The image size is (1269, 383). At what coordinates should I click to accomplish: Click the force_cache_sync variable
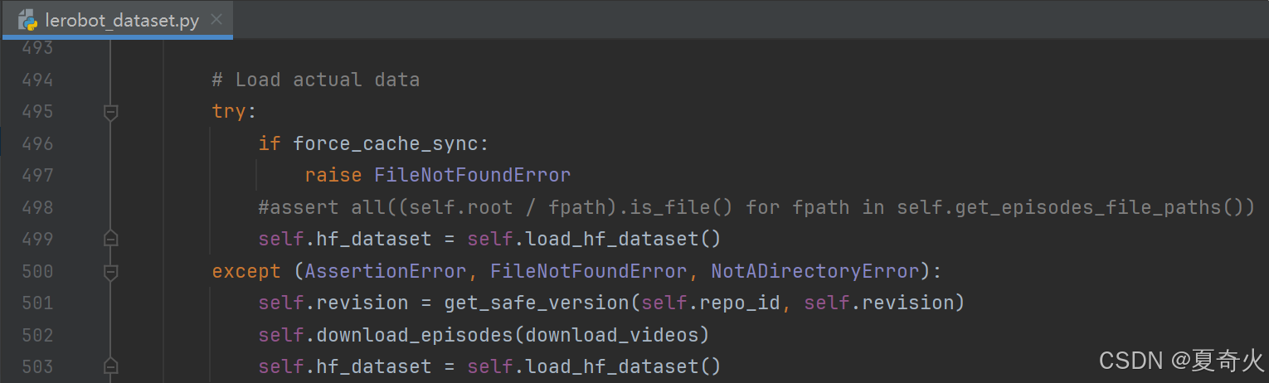pyautogui.click(x=385, y=143)
